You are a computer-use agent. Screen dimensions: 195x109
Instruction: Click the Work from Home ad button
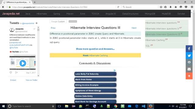point(95,79)
